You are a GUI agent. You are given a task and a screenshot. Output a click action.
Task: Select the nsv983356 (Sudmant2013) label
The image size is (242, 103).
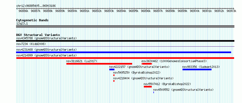pyautogui.click(x=201, y=67)
